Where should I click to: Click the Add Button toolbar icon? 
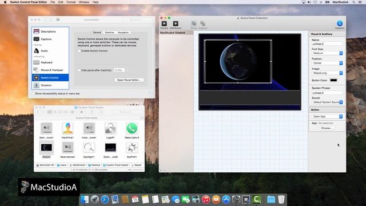coord(176,23)
